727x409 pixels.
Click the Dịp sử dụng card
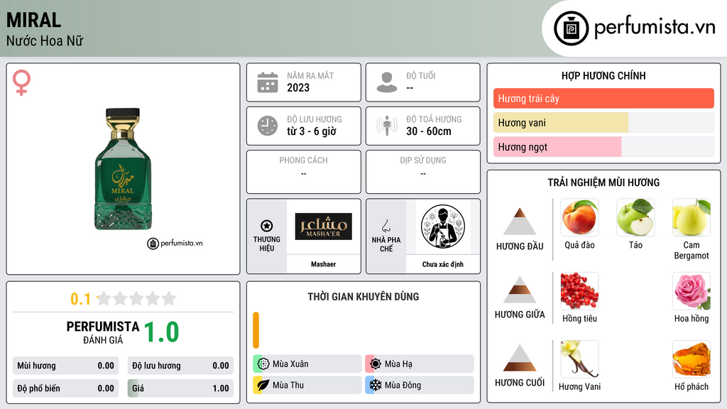pyautogui.click(x=423, y=172)
